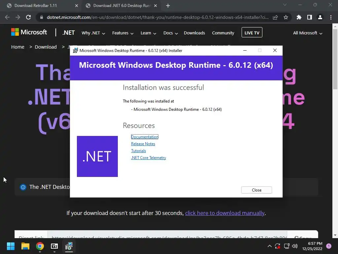The image size is (338, 254).
Task: Open the Community nav item
Action: [223, 33]
